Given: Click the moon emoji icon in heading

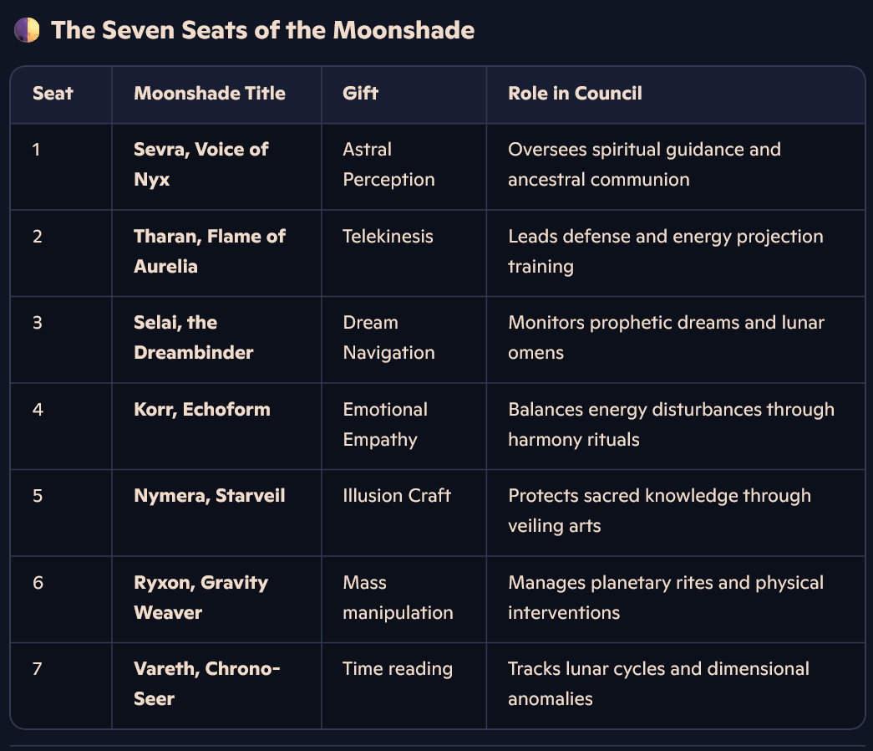Looking at the screenshot, I should (x=27, y=31).
